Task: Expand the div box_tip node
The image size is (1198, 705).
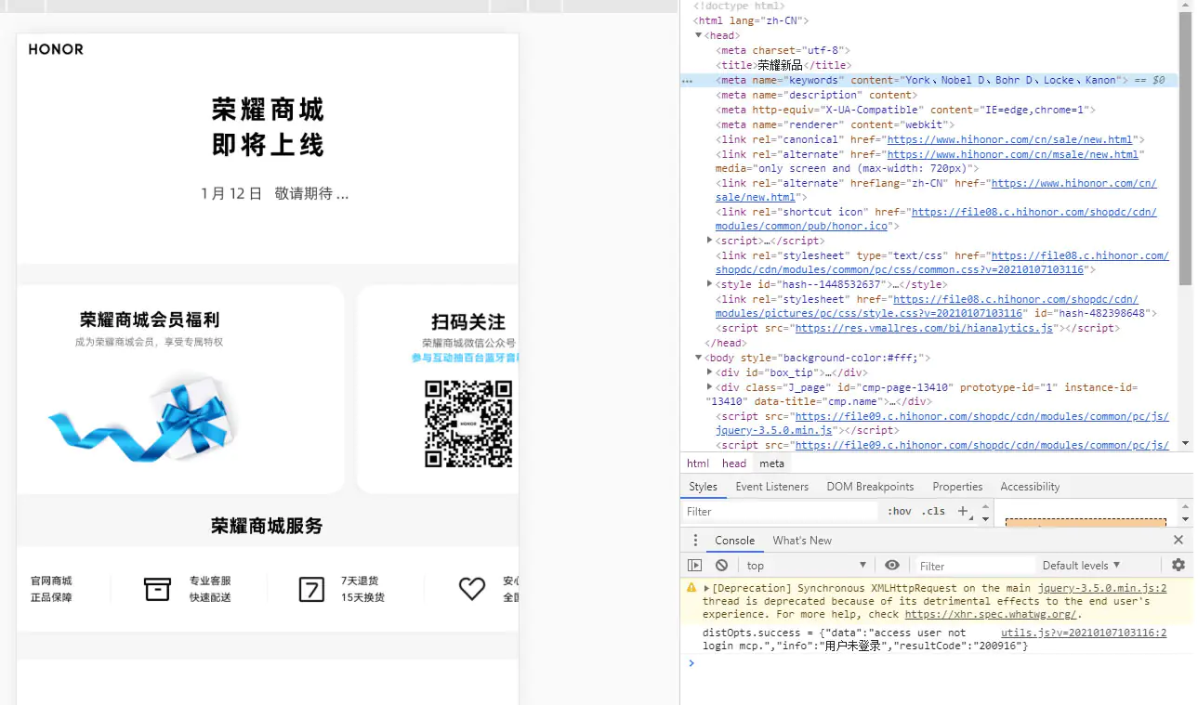Action: tap(710, 372)
